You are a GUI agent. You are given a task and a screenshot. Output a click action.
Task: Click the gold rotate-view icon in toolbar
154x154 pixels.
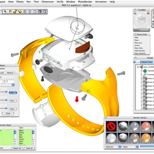(20, 11)
